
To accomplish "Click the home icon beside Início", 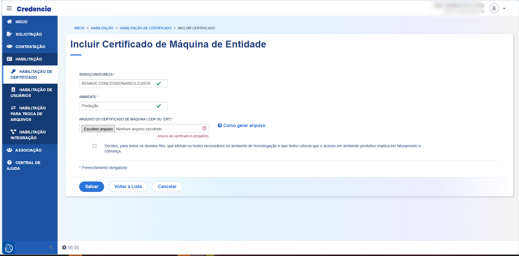I will click(x=9, y=22).
